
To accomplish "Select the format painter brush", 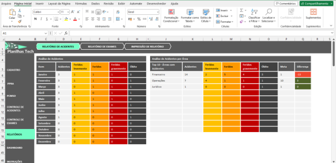I will point(20,21).
